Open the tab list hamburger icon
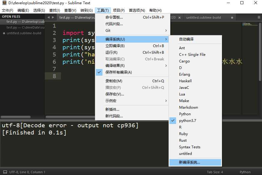This screenshot has height=175, width=262. click(259, 17)
